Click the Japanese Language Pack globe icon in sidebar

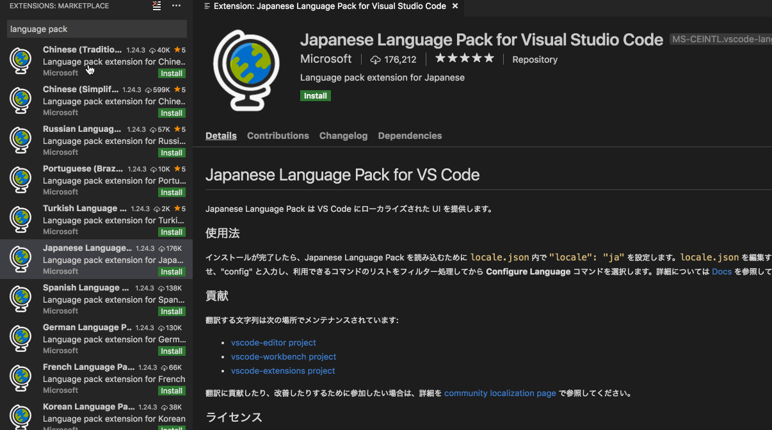point(20,259)
